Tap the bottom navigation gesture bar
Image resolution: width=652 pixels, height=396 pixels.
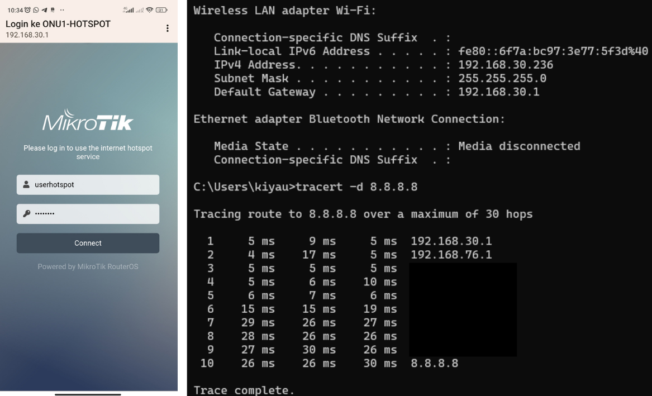point(88,394)
